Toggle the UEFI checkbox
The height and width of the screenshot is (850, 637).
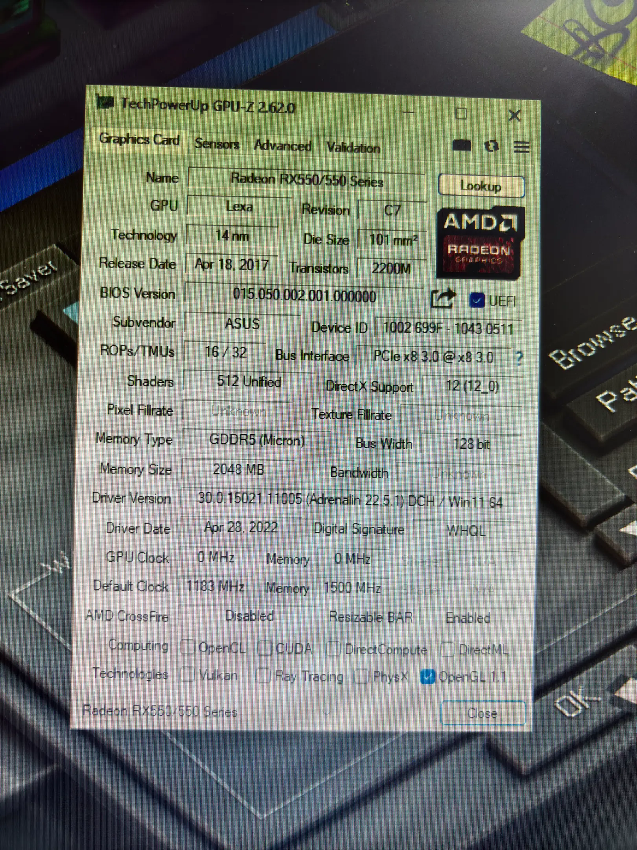477,301
